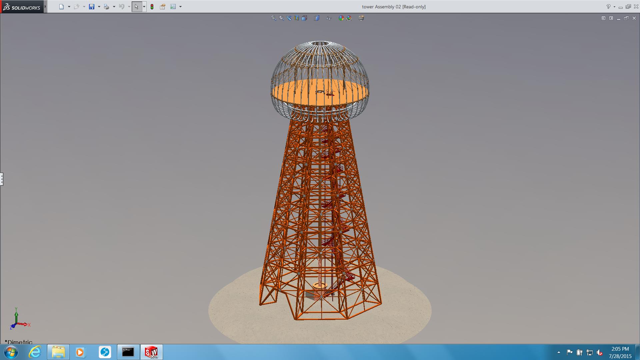The width and height of the screenshot is (640, 360).
Task: Click the File Properties icon
Action: (163, 7)
